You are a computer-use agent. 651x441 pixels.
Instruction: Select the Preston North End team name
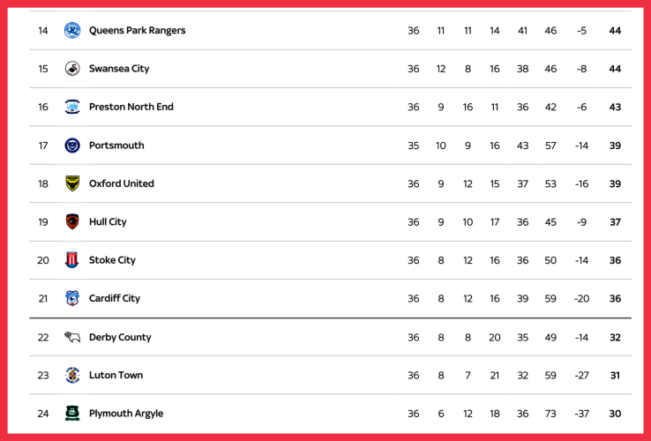point(131,107)
